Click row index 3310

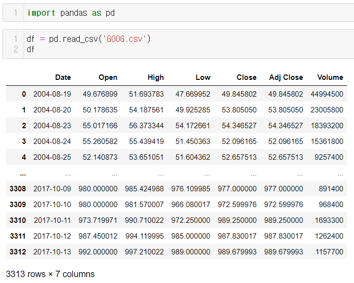(x=18, y=220)
